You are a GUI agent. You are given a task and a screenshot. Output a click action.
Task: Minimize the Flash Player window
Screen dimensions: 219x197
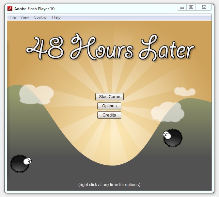182,7
